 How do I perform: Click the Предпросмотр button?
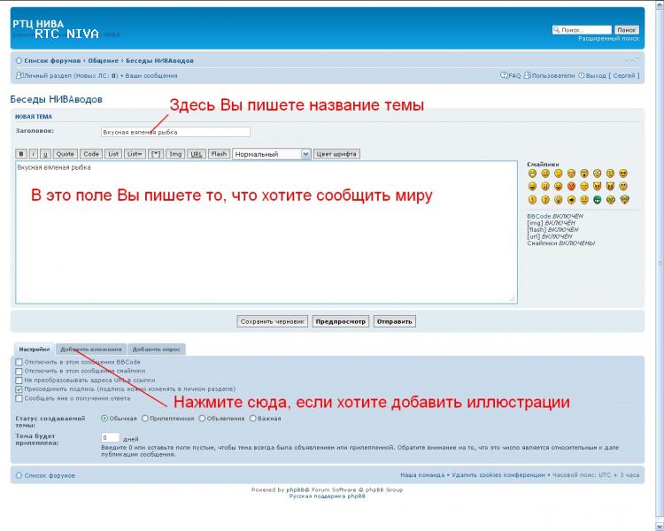pyautogui.click(x=341, y=321)
